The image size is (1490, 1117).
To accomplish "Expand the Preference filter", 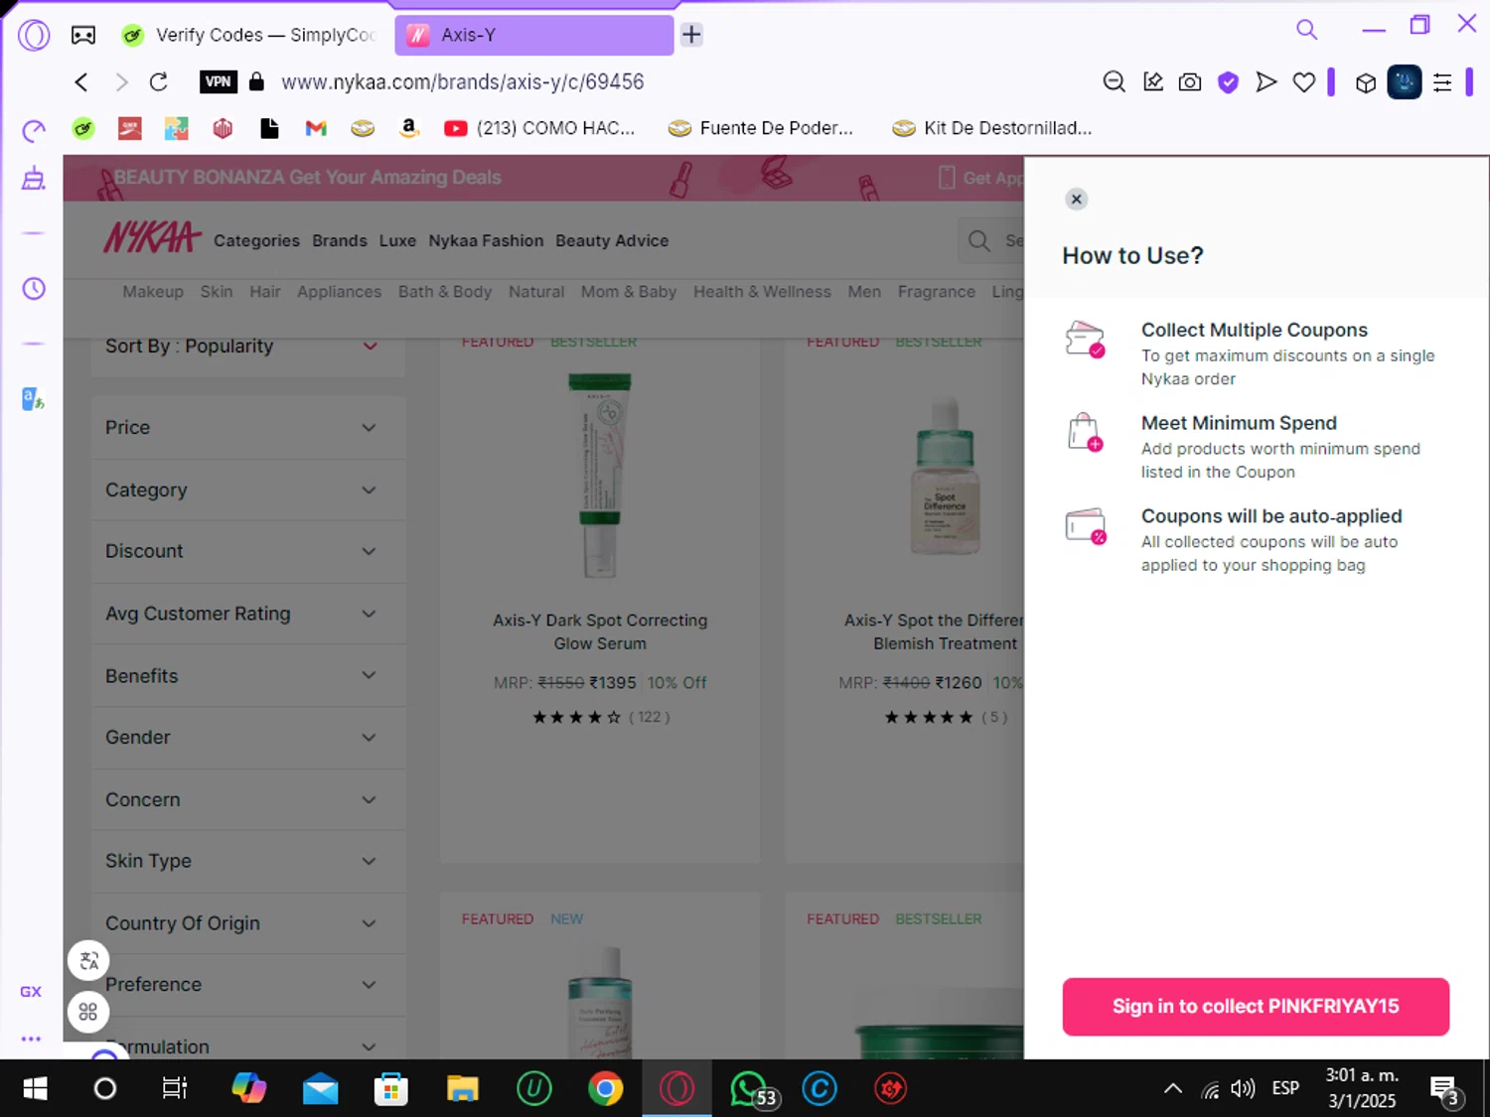I will click(248, 985).
